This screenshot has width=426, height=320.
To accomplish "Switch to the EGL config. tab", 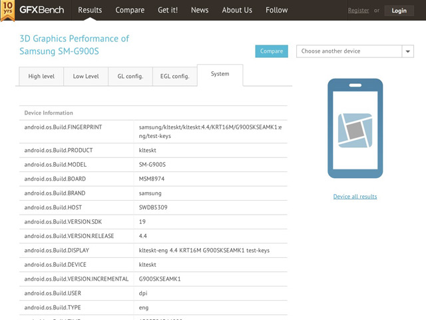I will pos(175,77).
